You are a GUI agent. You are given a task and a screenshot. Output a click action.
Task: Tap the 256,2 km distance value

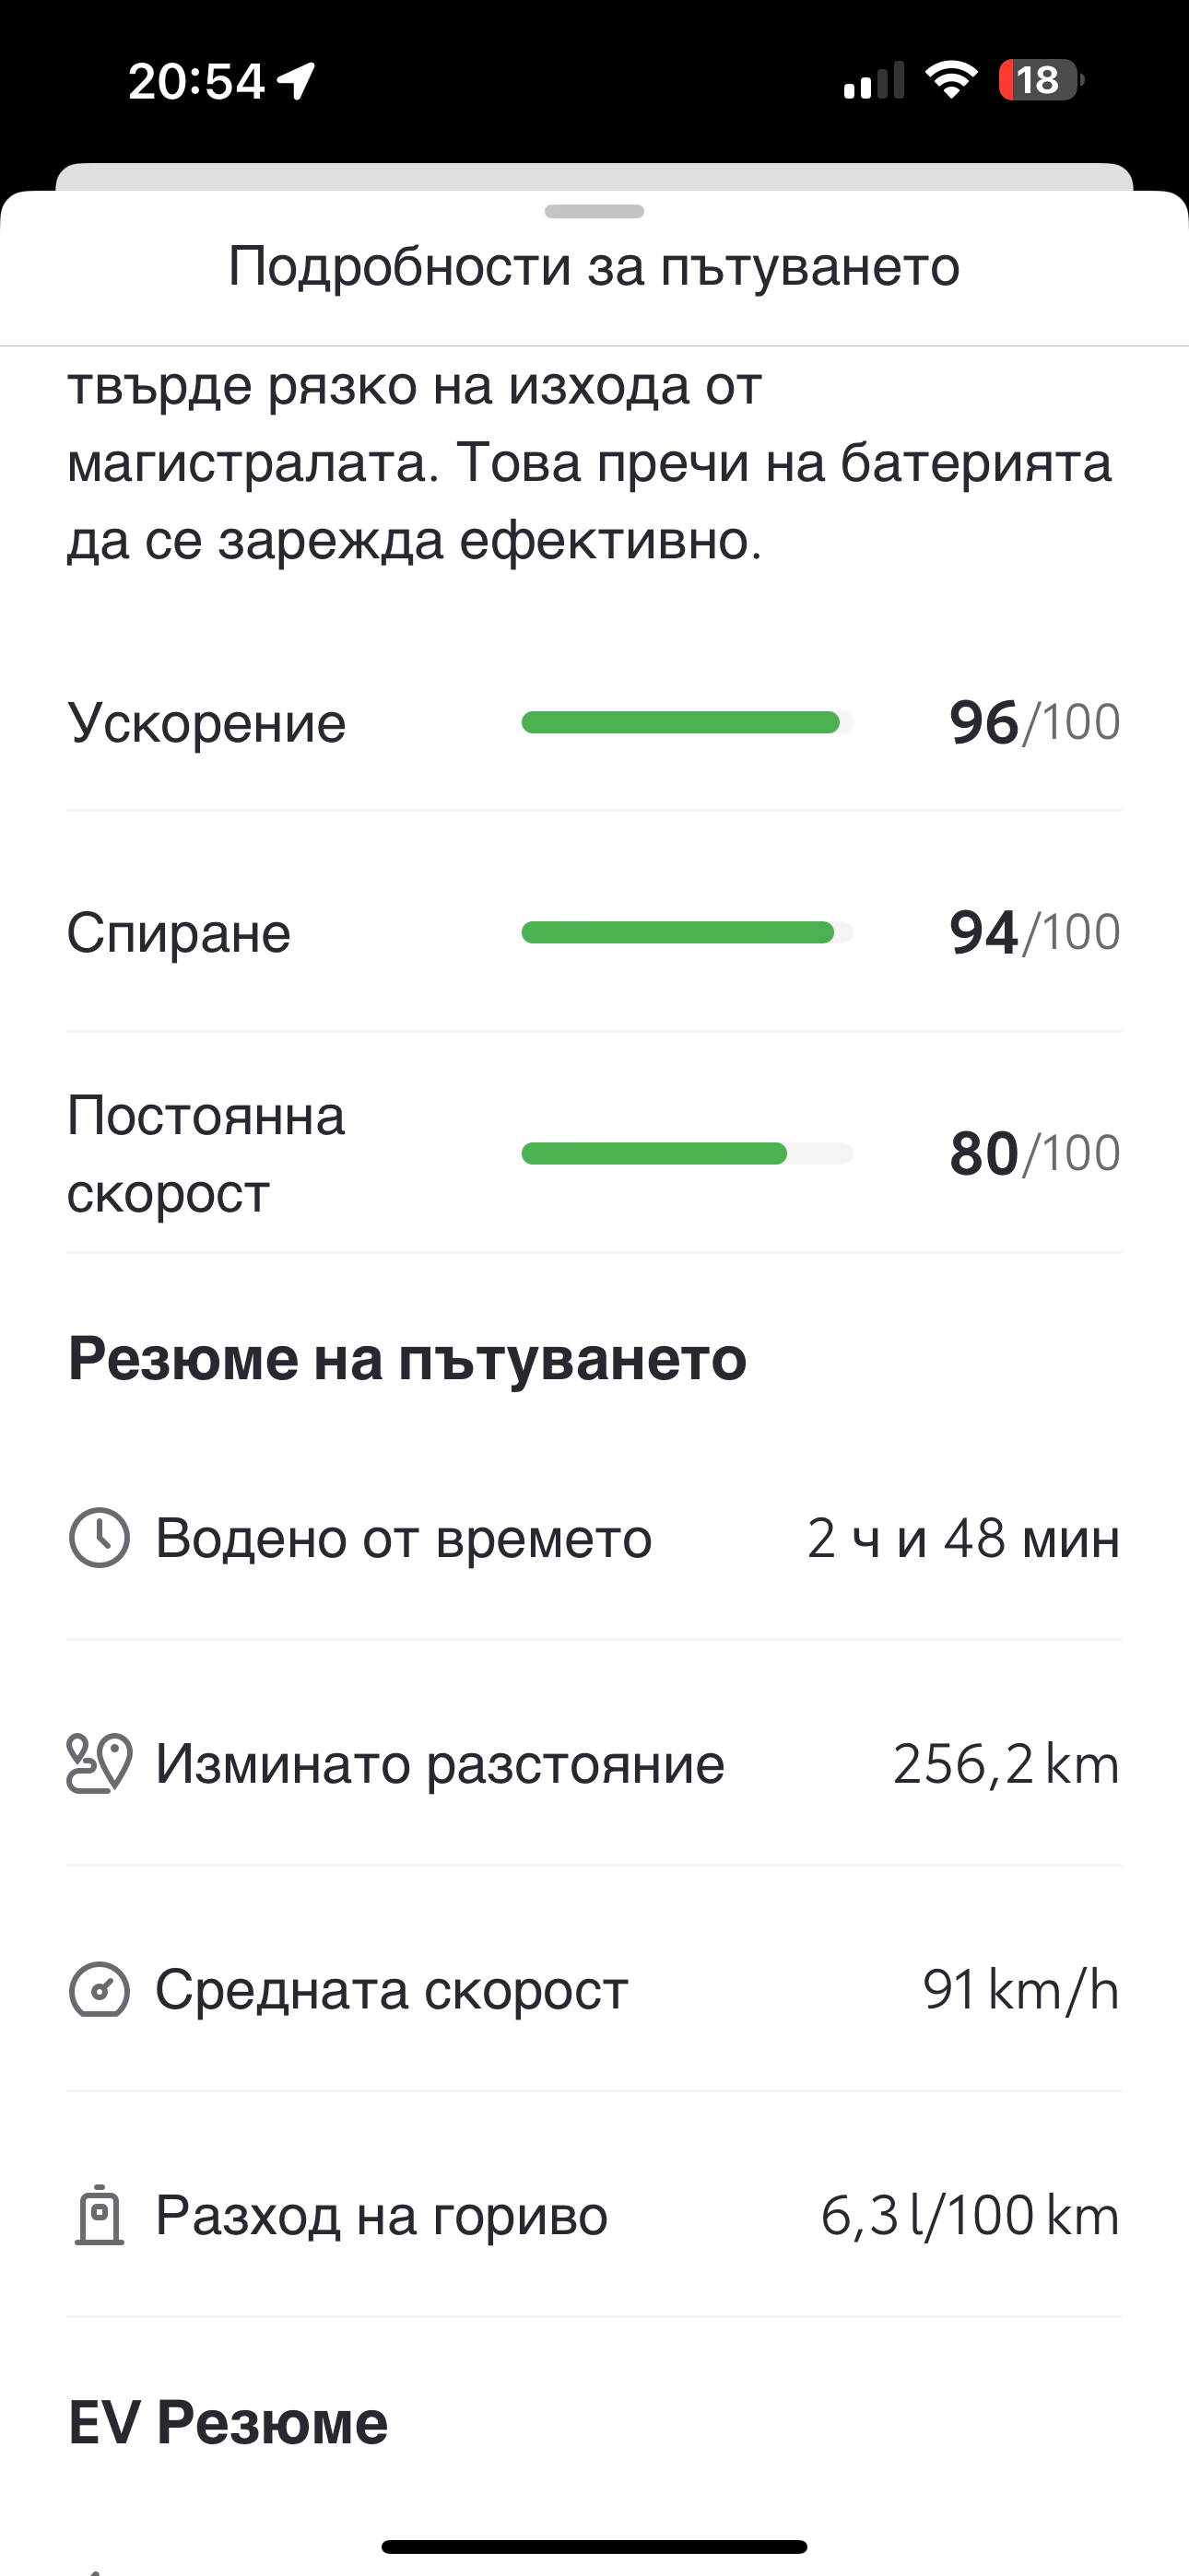click(1005, 1763)
